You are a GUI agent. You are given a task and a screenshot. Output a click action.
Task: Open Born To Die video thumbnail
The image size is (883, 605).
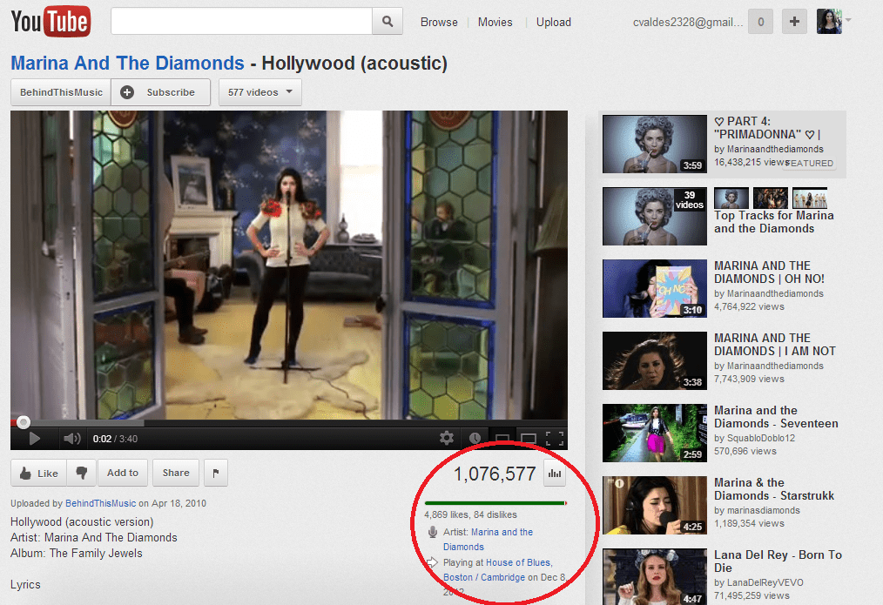point(654,576)
